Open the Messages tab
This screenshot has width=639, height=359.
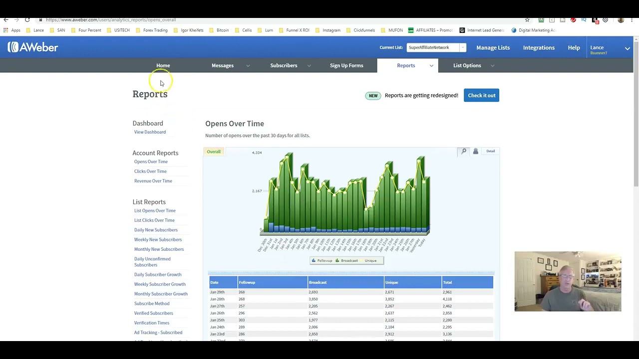(x=223, y=65)
